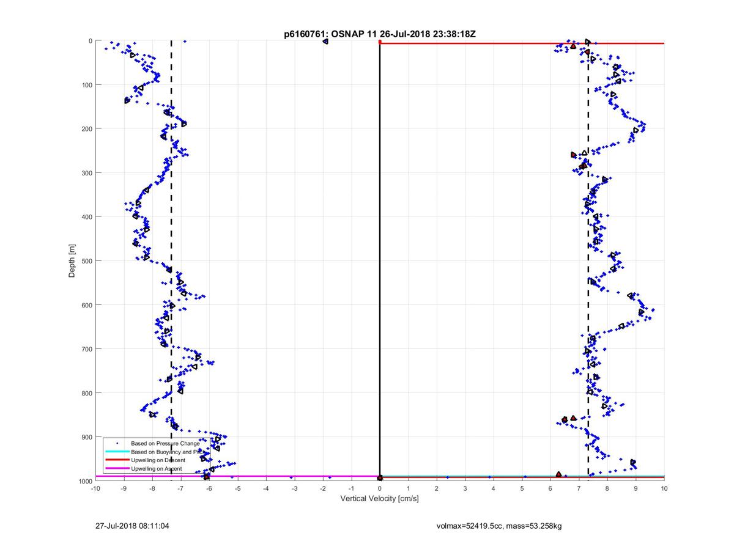The image size is (734, 541).
Task: Click the x-axis tick label -8
Action: click(152, 488)
